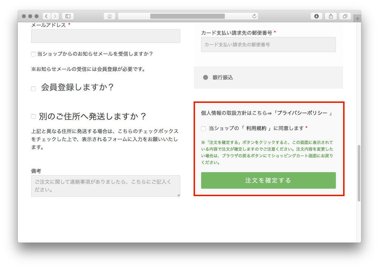This screenshot has width=379, height=268.
Task: Click the Safari back arrow button
Action: click(47, 16)
